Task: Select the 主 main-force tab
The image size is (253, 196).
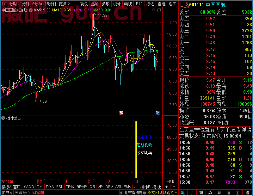Action: 238,193
